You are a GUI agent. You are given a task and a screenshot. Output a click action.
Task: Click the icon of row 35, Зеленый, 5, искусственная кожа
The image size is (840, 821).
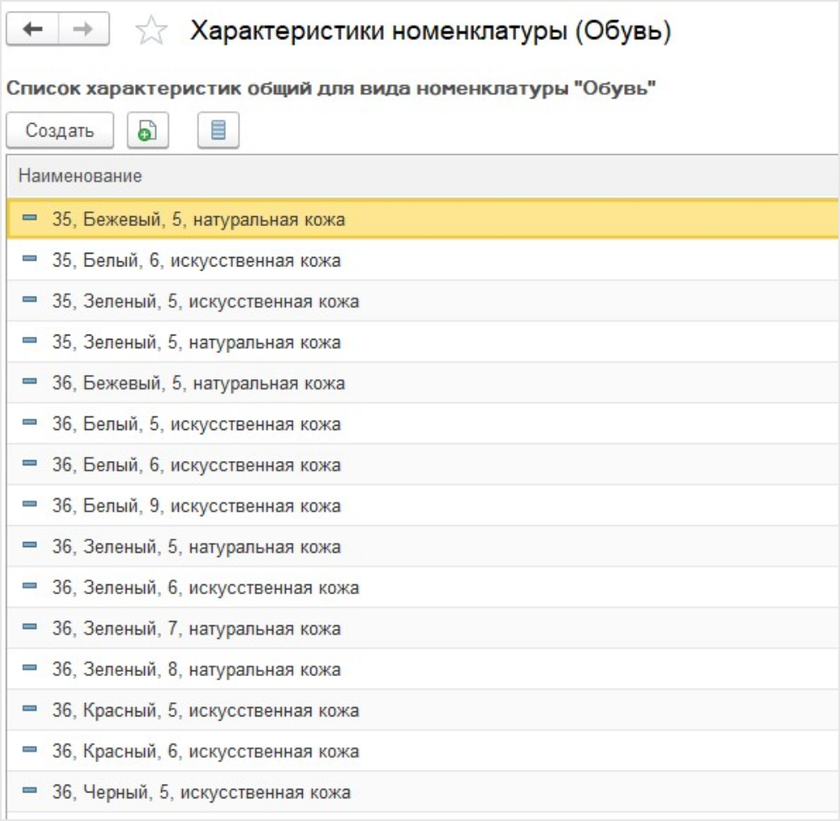tap(30, 301)
